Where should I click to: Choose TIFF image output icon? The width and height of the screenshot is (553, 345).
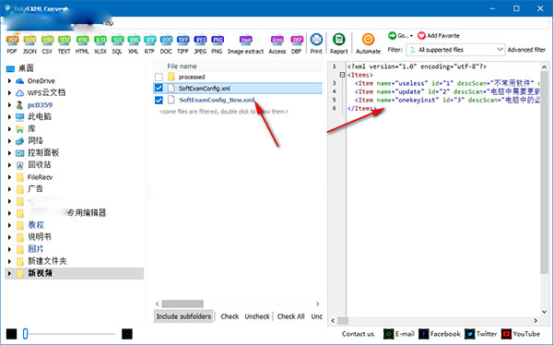(x=182, y=44)
